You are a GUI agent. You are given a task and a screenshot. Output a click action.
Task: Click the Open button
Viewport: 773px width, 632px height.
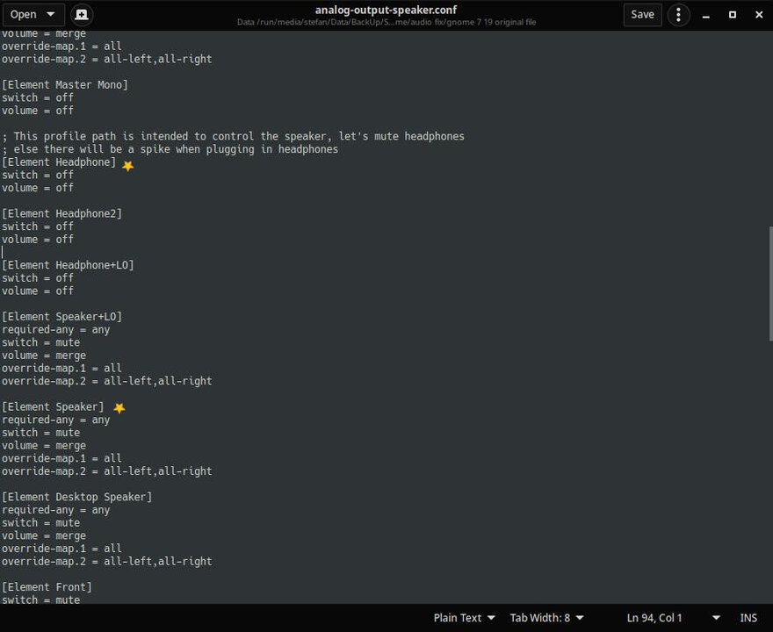tap(23, 15)
